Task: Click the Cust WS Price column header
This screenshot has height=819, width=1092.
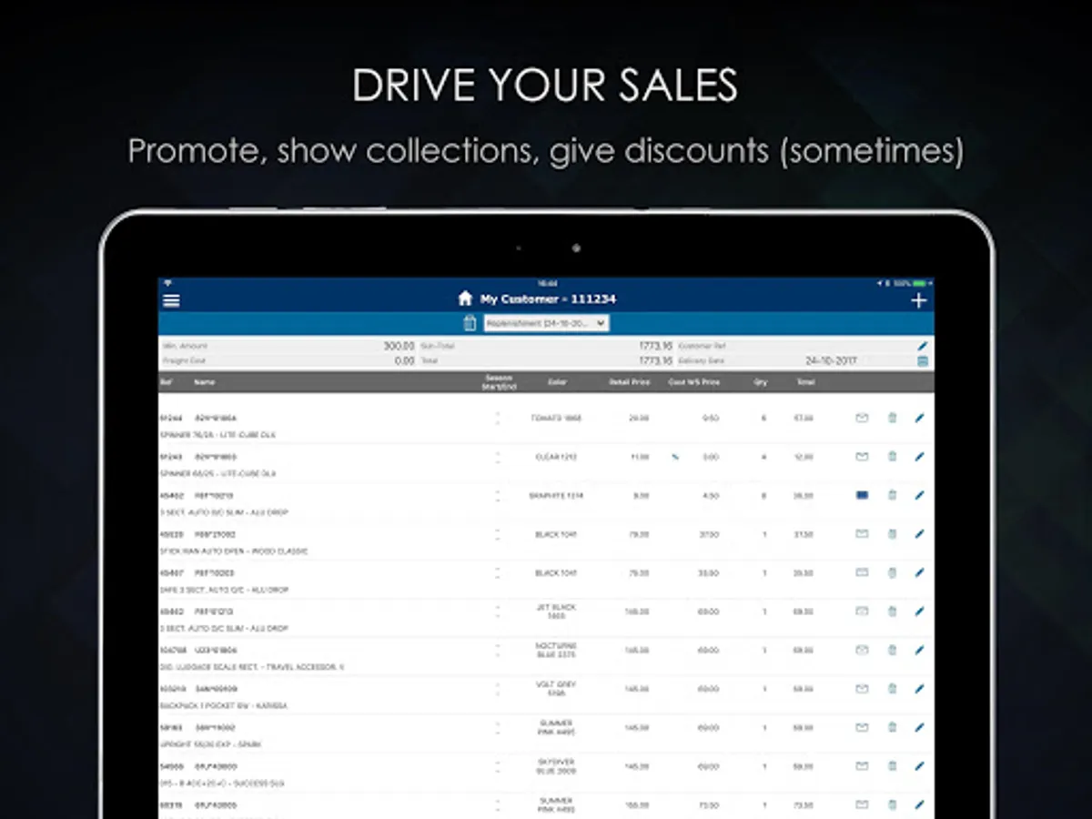Action: click(694, 382)
